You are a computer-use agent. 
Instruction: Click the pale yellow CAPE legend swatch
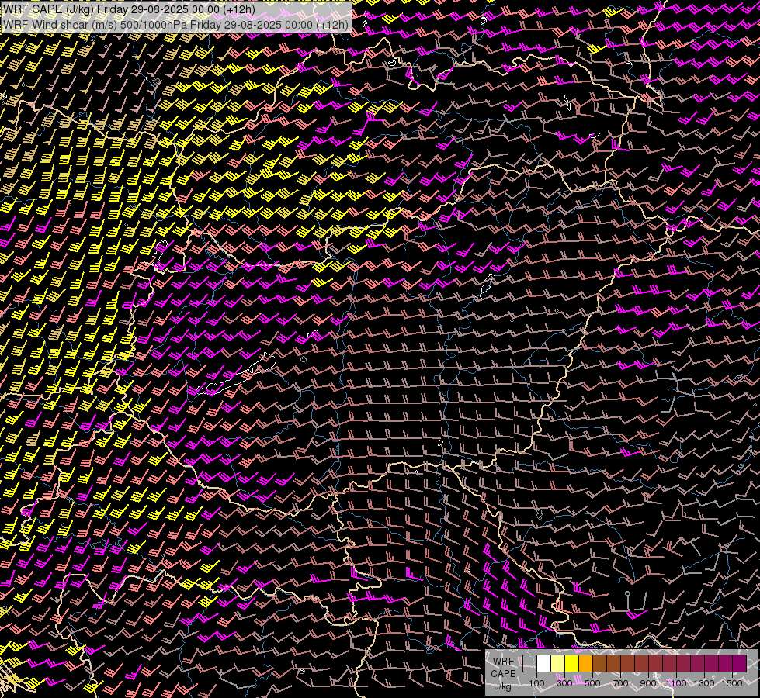tap(558, 664)
